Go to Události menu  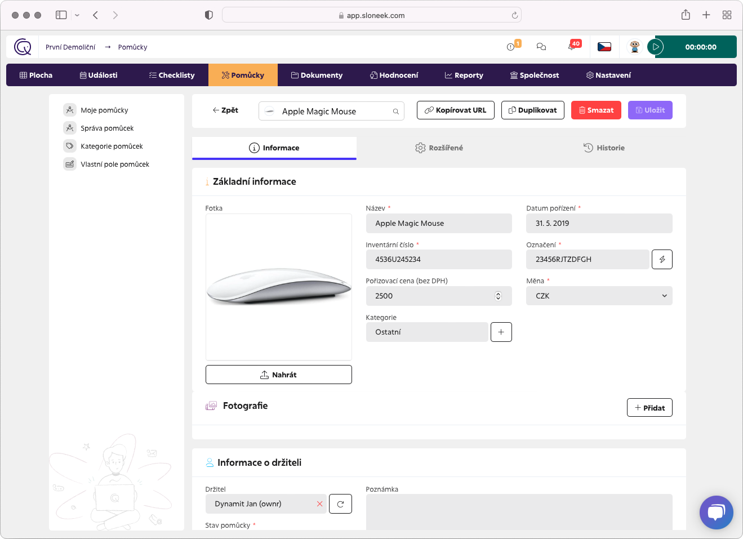[x=99, y=75]
